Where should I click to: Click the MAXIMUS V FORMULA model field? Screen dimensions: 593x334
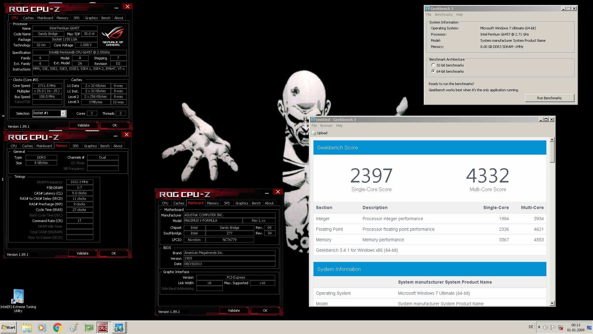click(x=213, y=221)
